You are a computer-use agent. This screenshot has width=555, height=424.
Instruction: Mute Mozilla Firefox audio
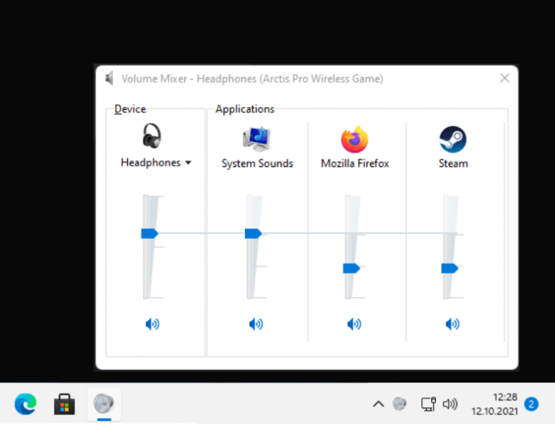tap(354, 324)
